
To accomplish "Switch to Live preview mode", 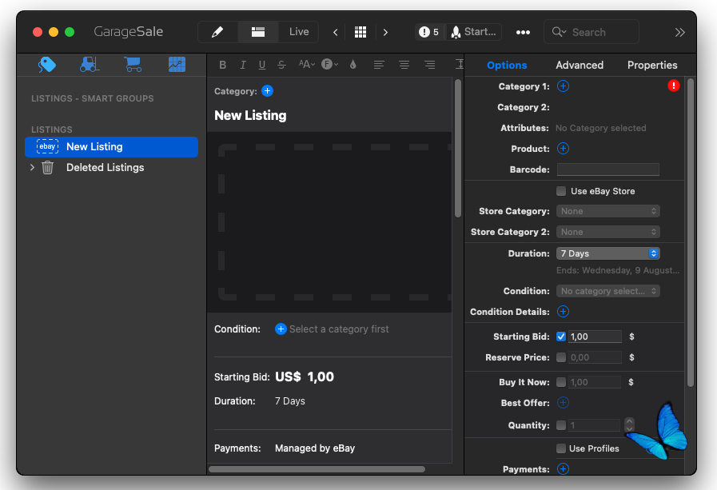I will [299, 32].
